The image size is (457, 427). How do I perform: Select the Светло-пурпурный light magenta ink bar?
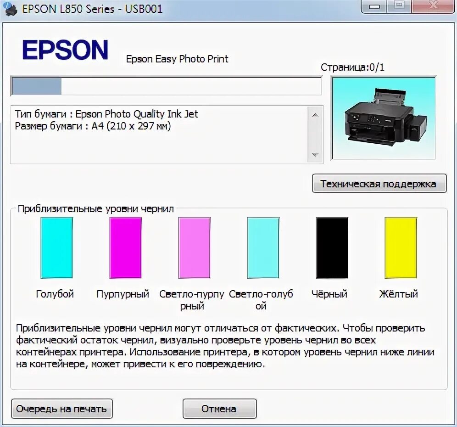(x=194, y=247)
